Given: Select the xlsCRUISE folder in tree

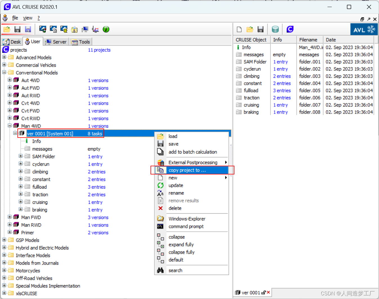Looking at the screenshot, I should [x=26, y=293].
